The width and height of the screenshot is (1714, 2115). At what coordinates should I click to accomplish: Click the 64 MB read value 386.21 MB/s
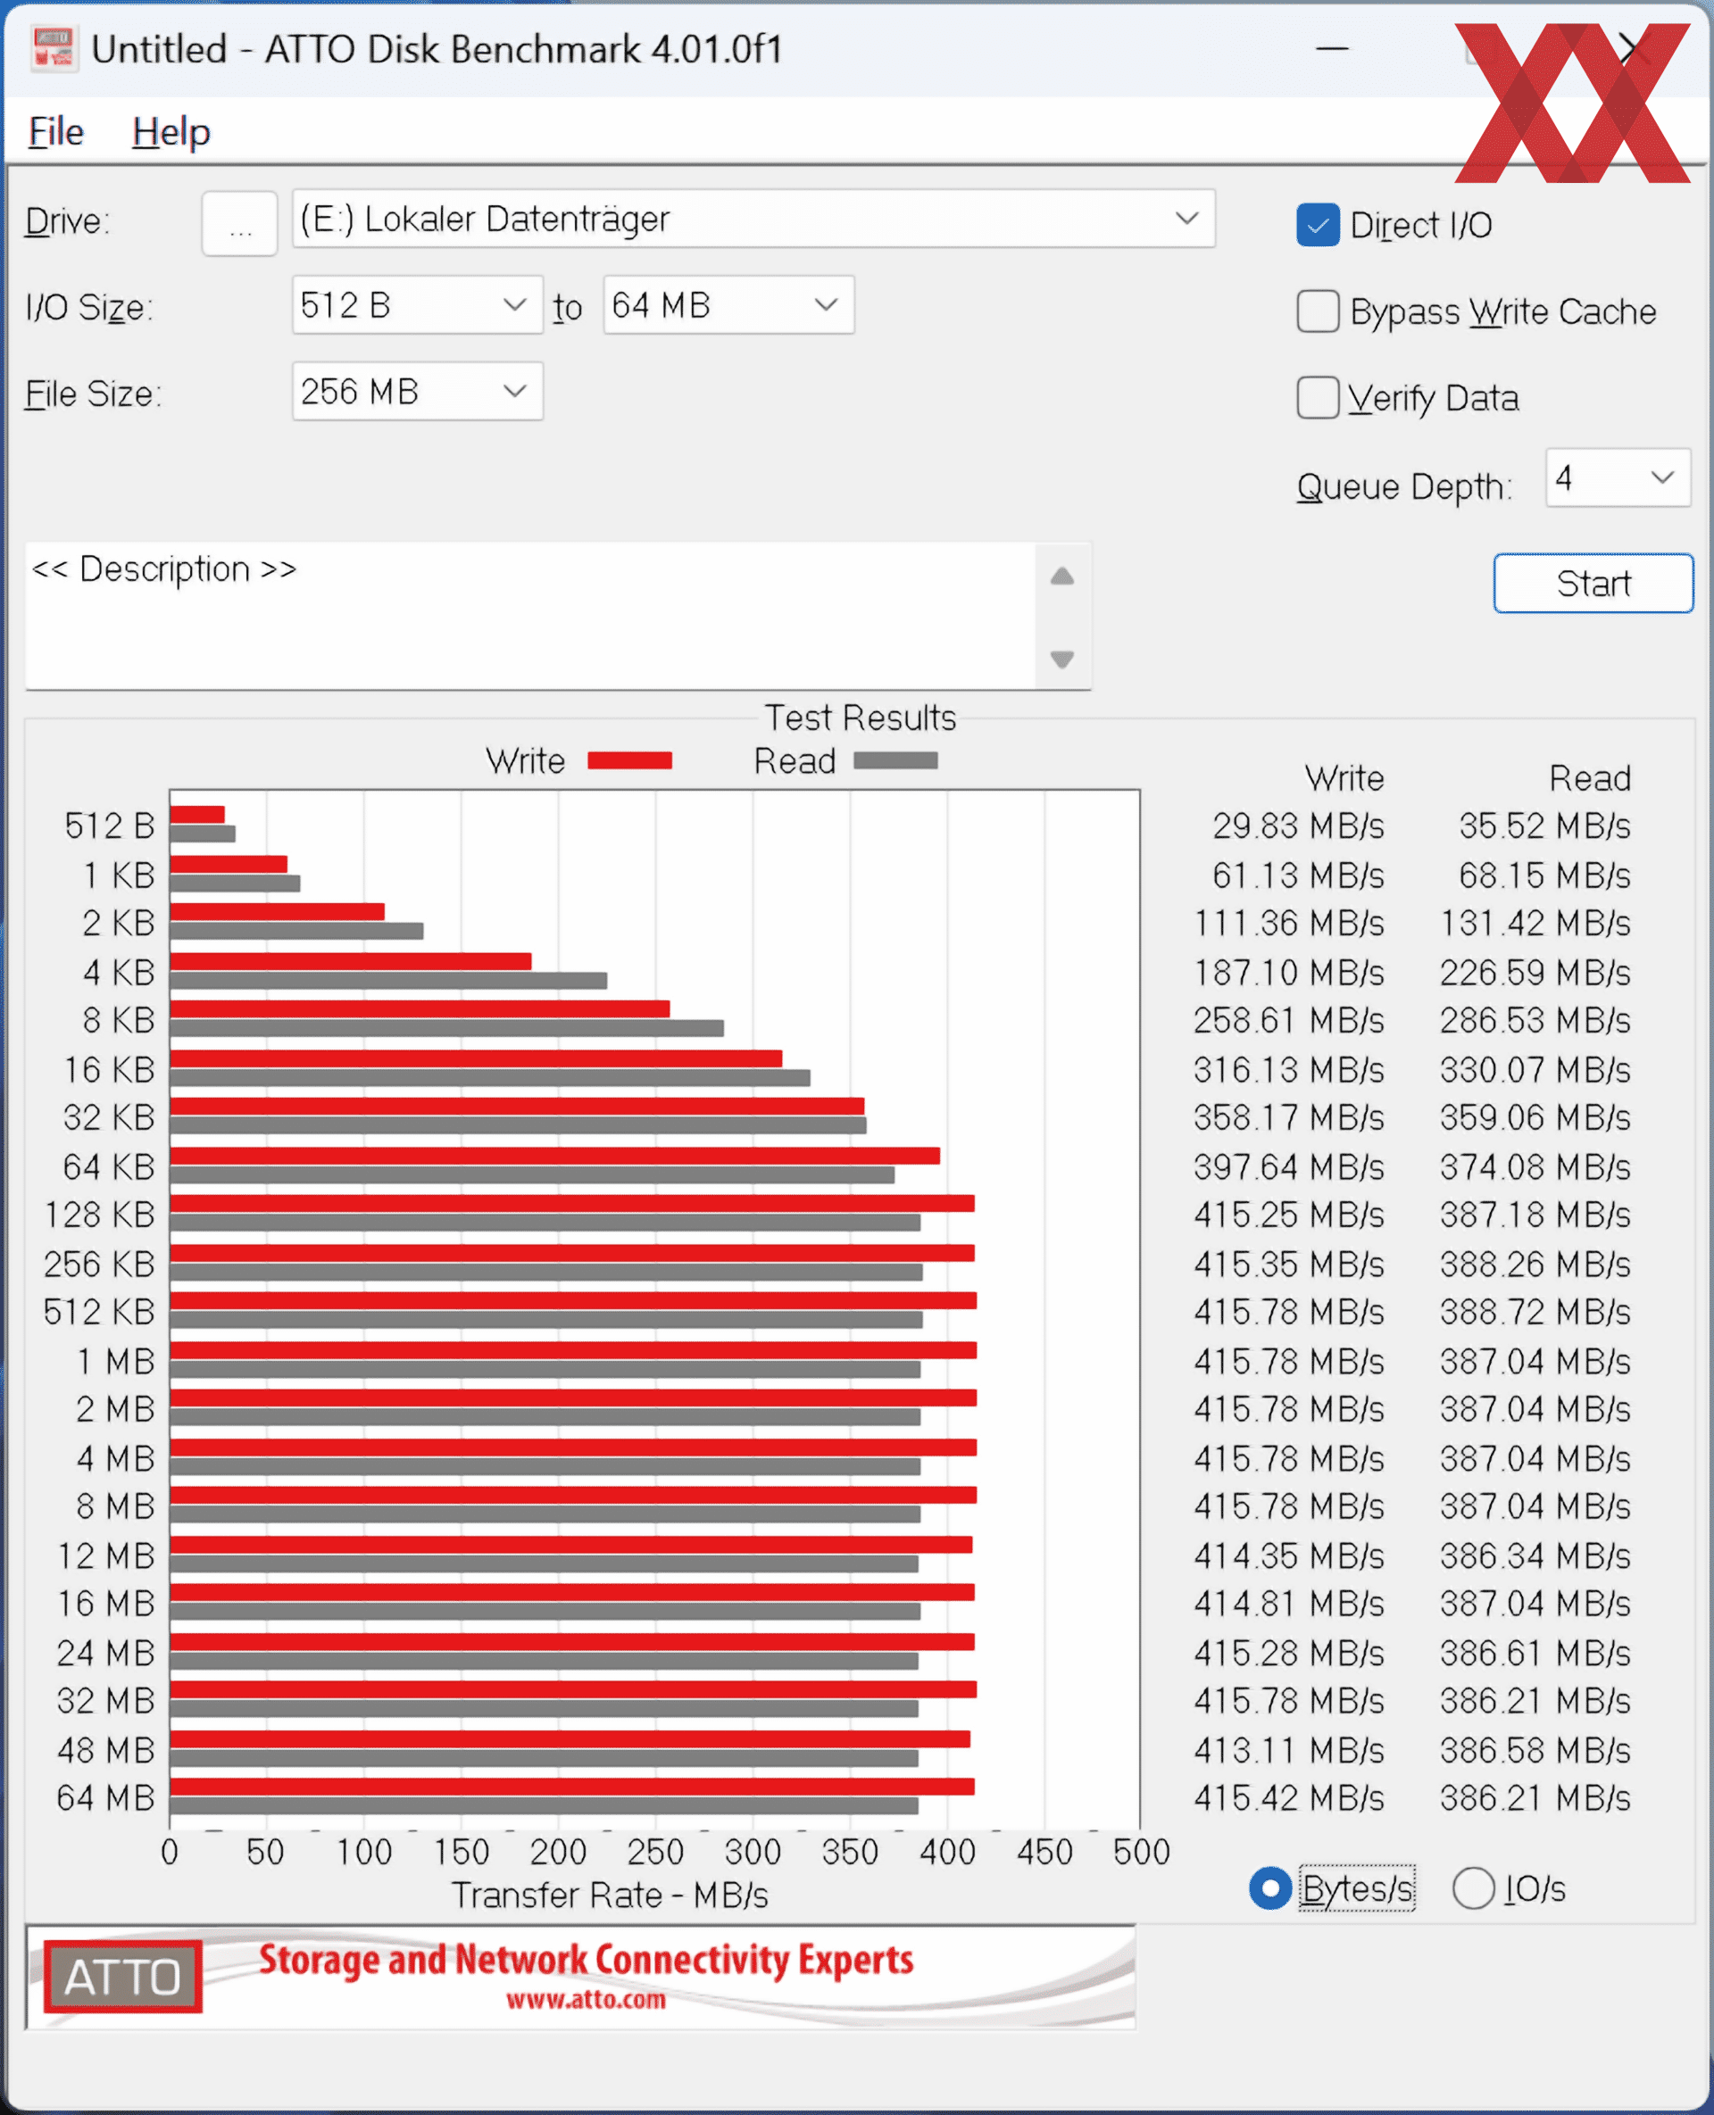click(1535, 1798)
